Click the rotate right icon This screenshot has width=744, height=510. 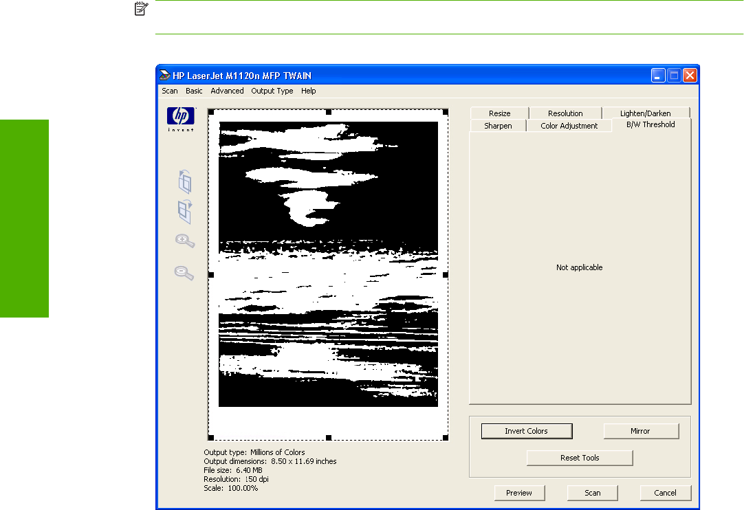pos(184,211)
